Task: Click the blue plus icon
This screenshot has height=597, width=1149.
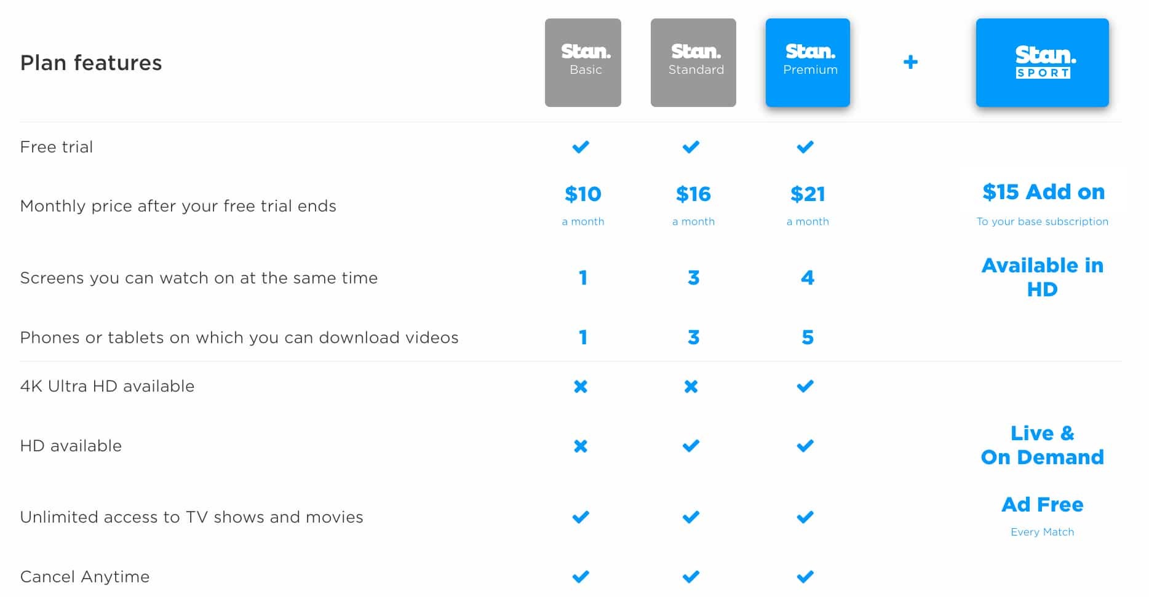Action: click(x=910, y=62)
